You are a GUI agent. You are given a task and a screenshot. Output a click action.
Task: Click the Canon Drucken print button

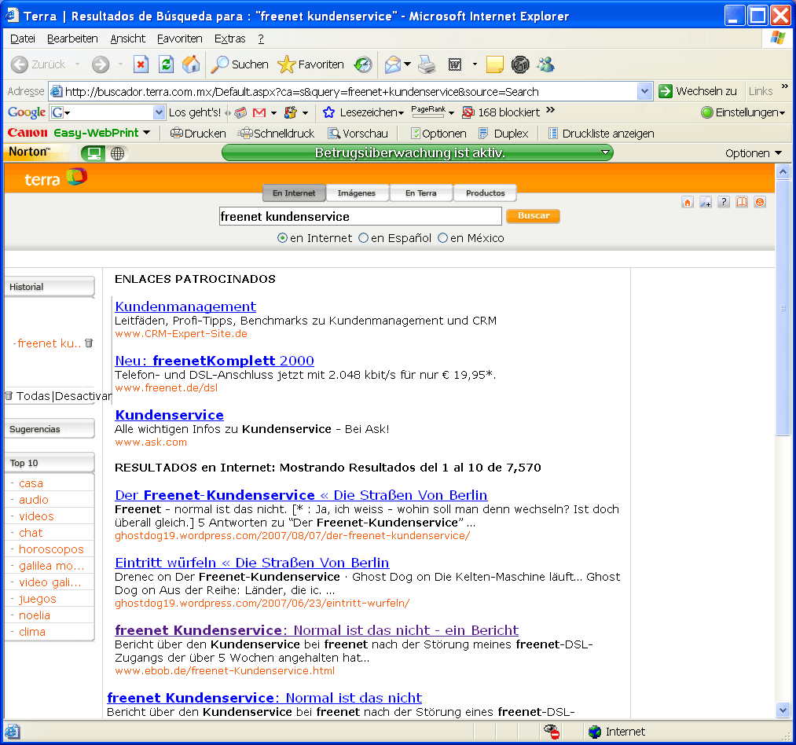198,134
